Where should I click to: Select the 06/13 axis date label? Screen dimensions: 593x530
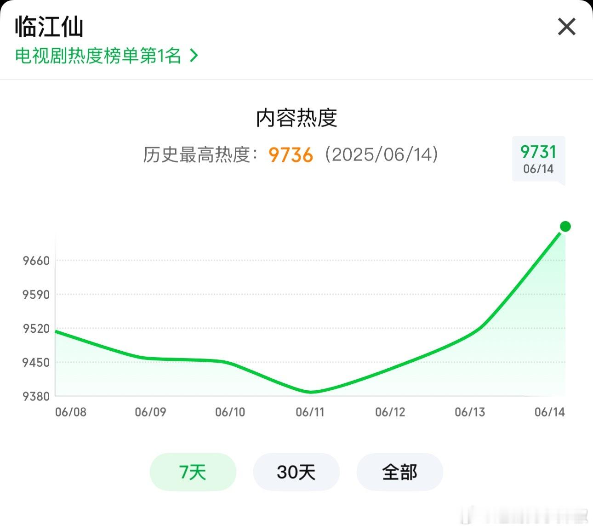470,412
